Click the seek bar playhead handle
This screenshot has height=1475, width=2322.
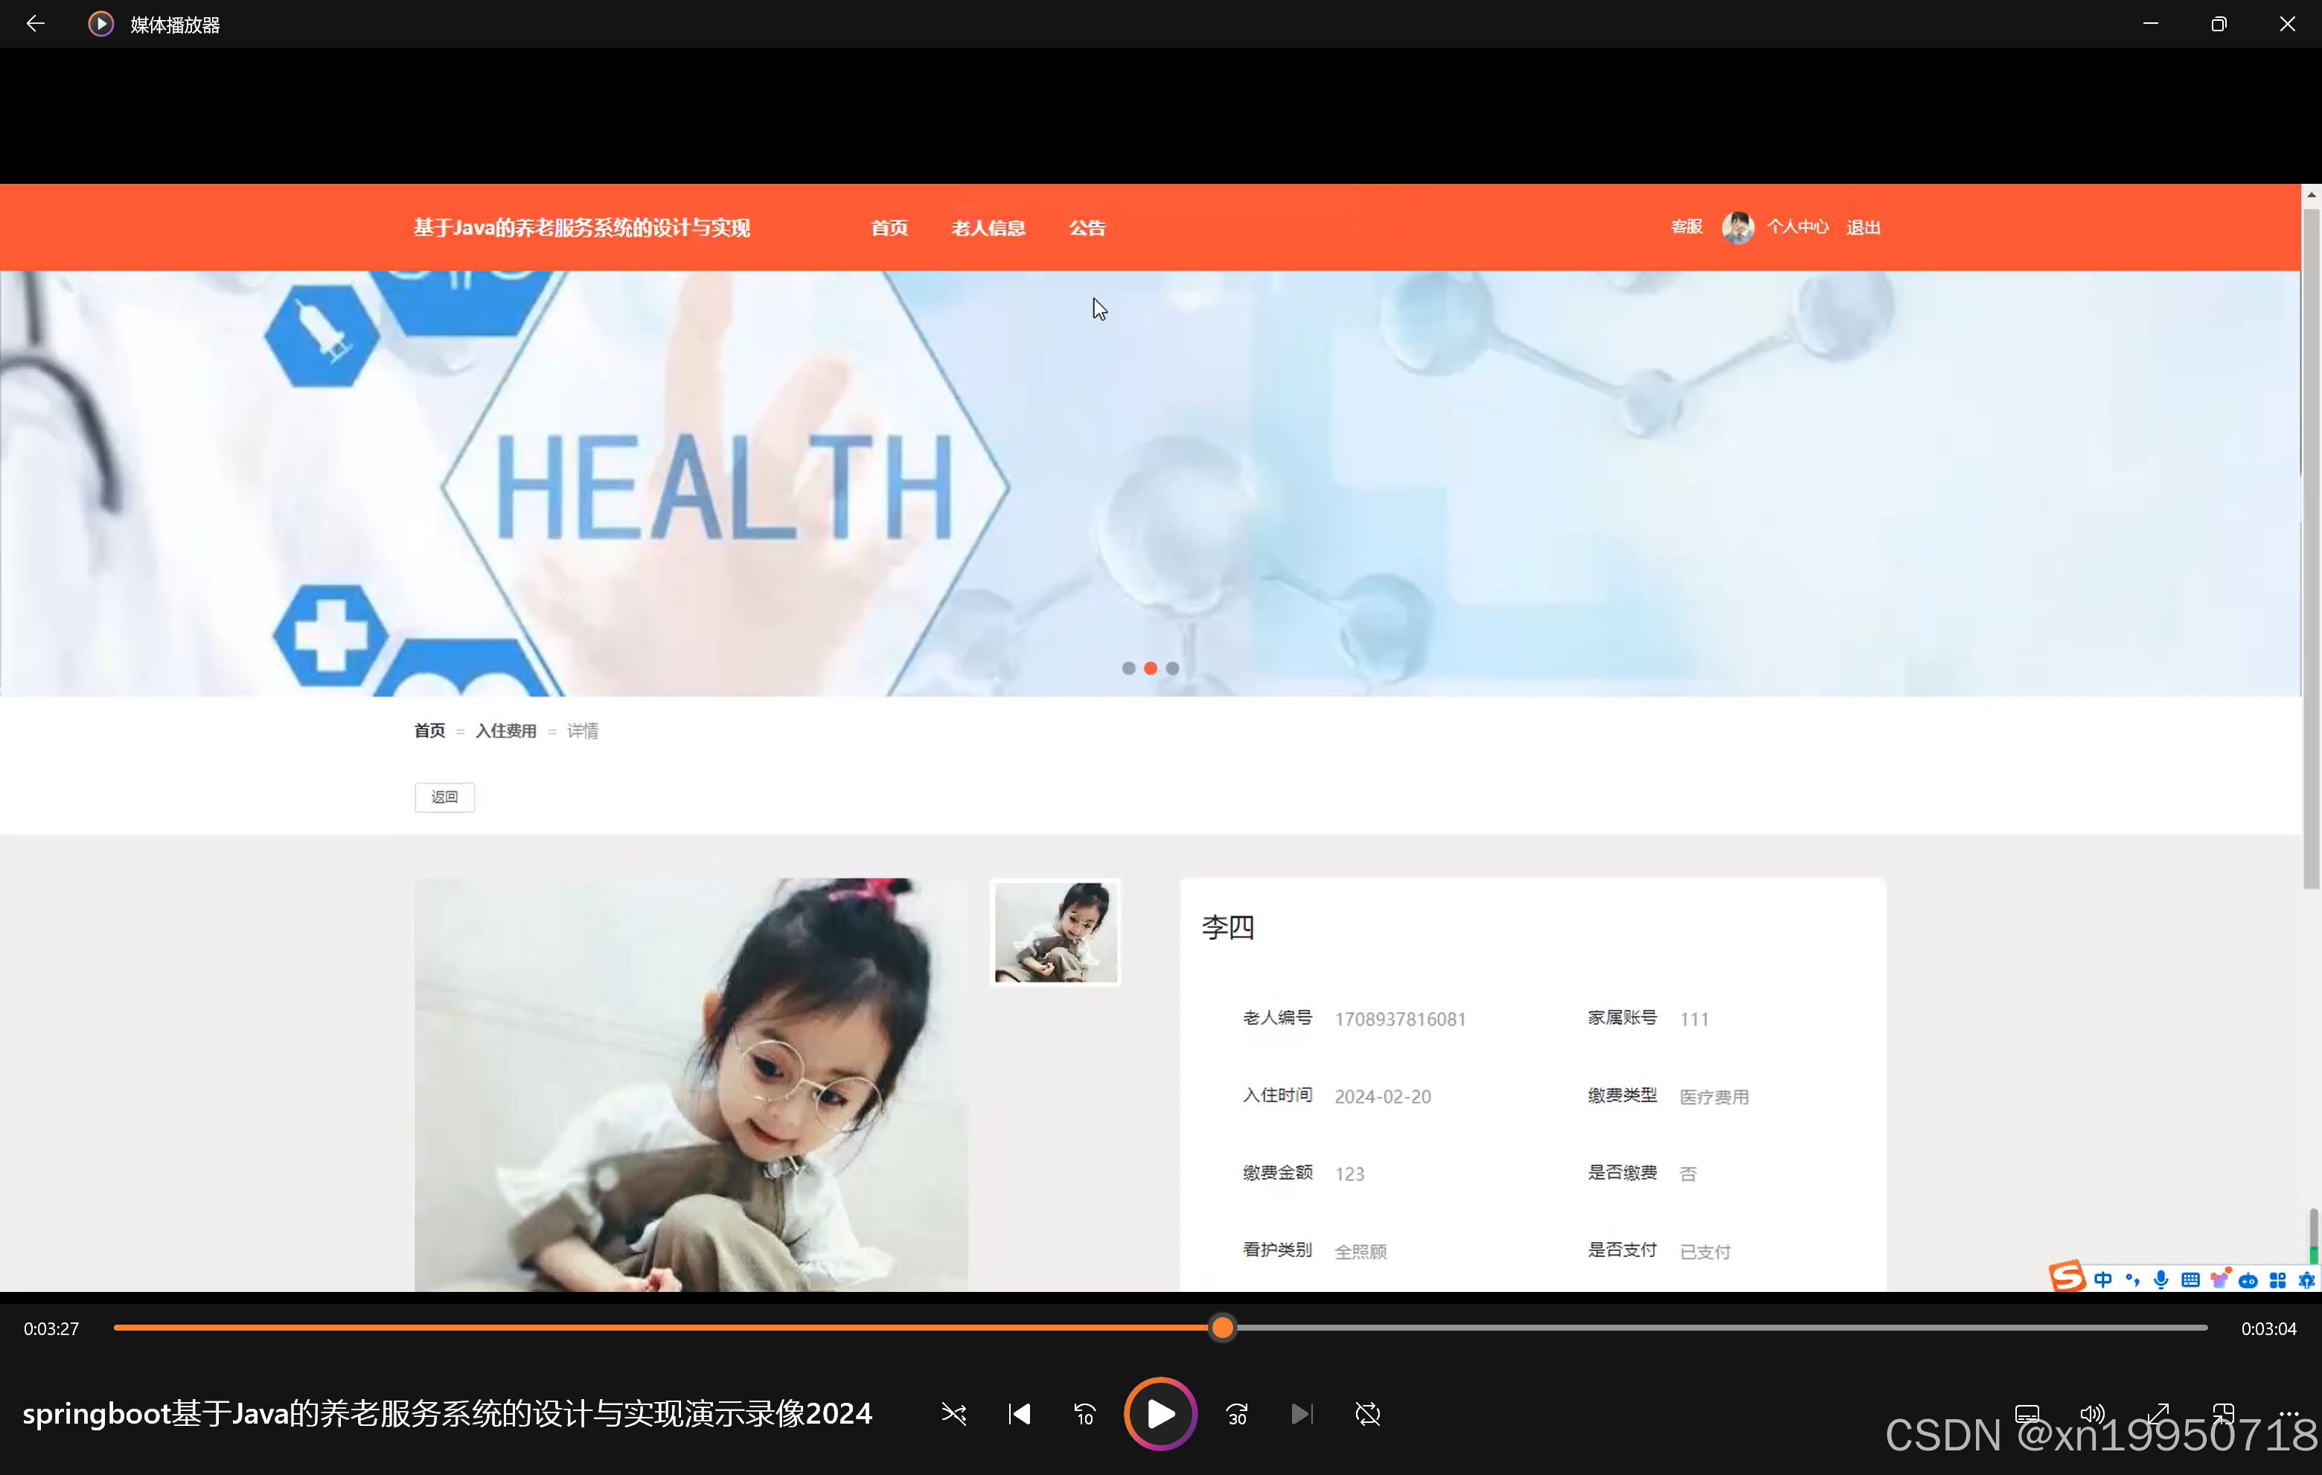click(1223, 1328)
